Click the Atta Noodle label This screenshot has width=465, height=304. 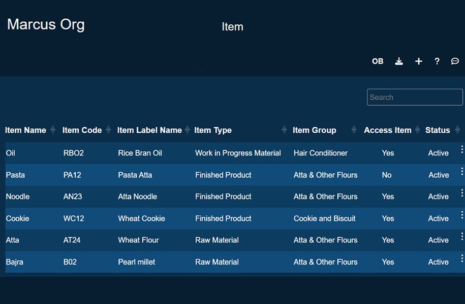point(138,197)
